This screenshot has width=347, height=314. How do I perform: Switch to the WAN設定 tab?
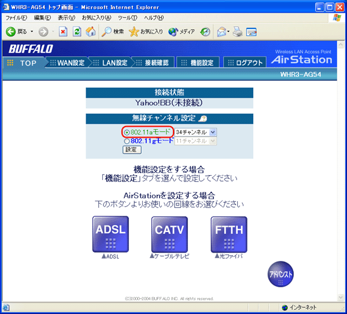point(68,63)
